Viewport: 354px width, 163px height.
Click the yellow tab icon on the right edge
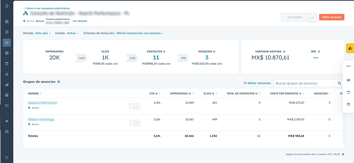click(x=350, y=48)
